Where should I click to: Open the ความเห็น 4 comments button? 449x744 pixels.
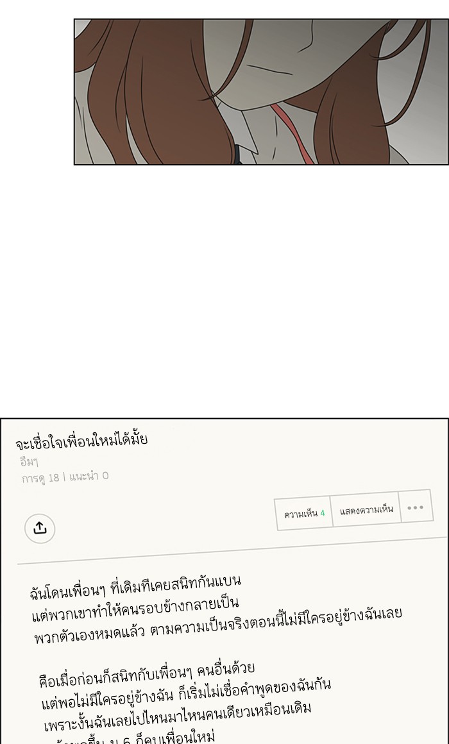tap(304, 513)
